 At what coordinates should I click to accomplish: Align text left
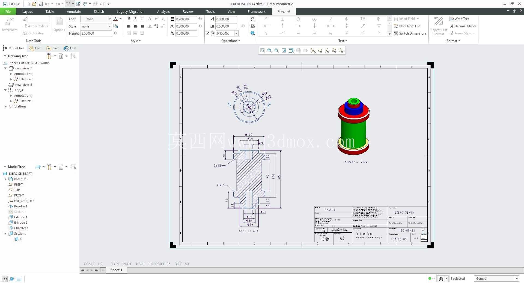click(129, 26)
